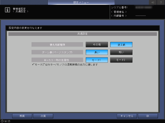
Task: Choose モード1 for Mixカラー時の生産性
Action: coord(97,60)
